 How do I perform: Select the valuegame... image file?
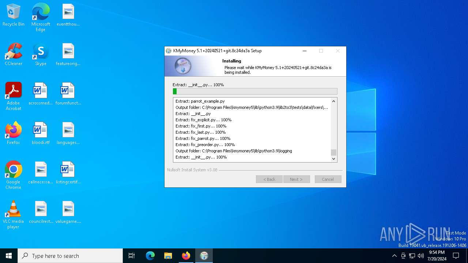[x=68, y=213]
